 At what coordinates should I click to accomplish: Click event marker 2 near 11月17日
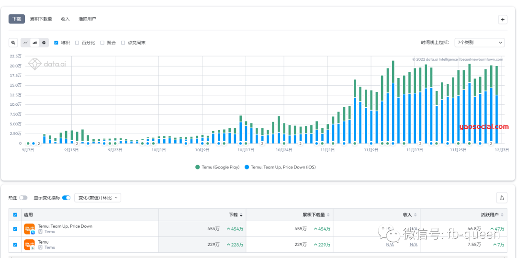[420, 143]
